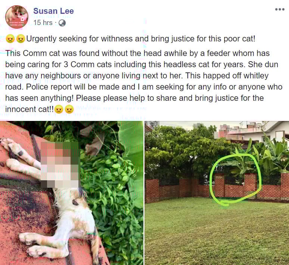The image size is (289, 265).
Task: Click the last angry emoji ending the post
Action: [69, 109]
